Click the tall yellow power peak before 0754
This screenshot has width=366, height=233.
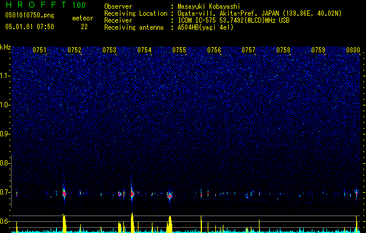point(132,223)
